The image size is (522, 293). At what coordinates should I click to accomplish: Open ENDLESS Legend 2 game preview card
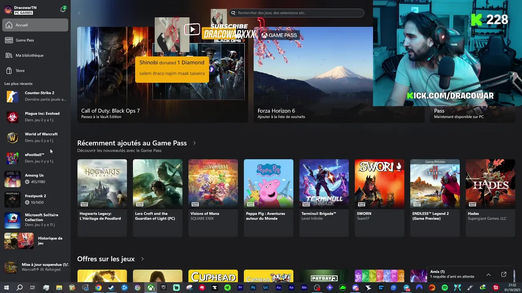(x=435, y=198)
